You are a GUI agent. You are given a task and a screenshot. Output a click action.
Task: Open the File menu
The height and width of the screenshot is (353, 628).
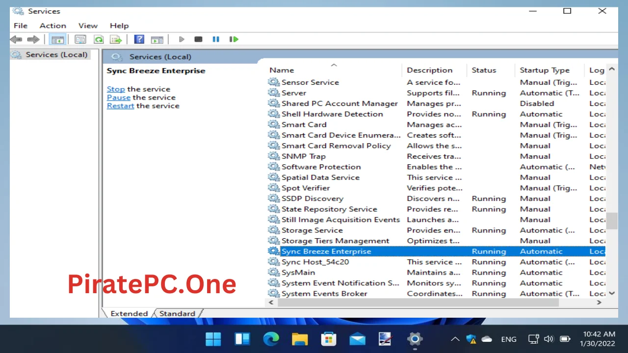(21, 25)
